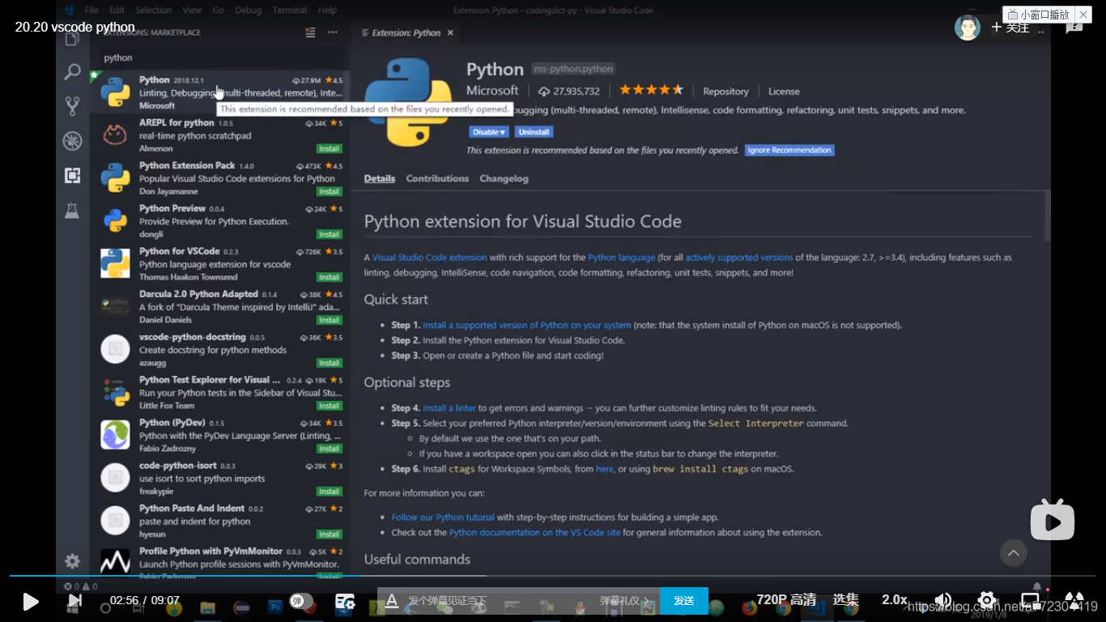The width and height of the screenshot is (1106, 622).
Task: Seek on the video progress bar
Action: 553,576
